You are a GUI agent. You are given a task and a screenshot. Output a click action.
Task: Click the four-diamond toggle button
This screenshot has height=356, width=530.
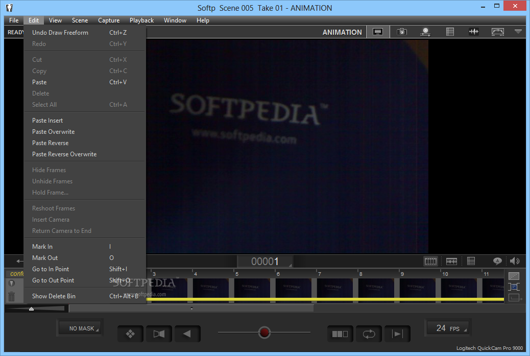(x=131, y=334)
